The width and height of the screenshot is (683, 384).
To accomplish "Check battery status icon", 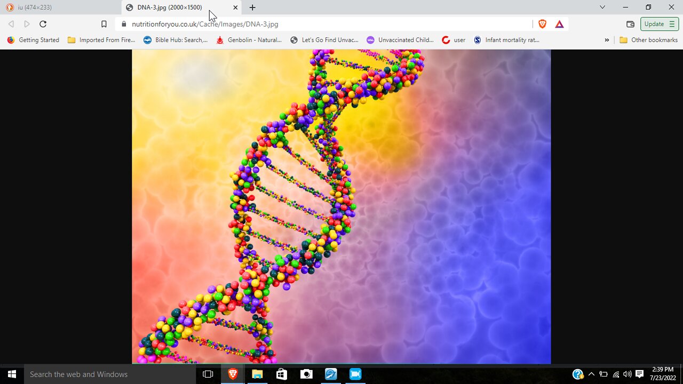I will tap(603, 374).
